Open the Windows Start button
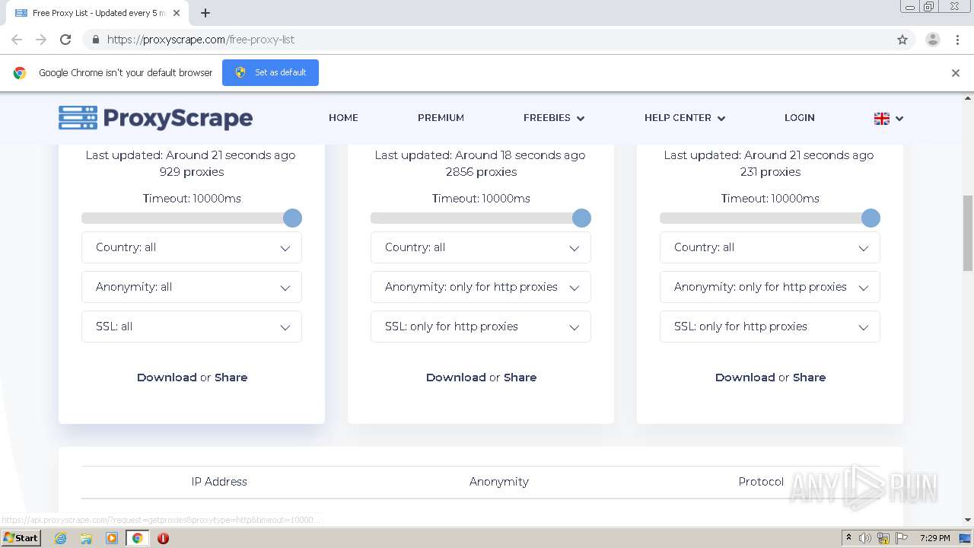The image size is (974, 548). 21,538
